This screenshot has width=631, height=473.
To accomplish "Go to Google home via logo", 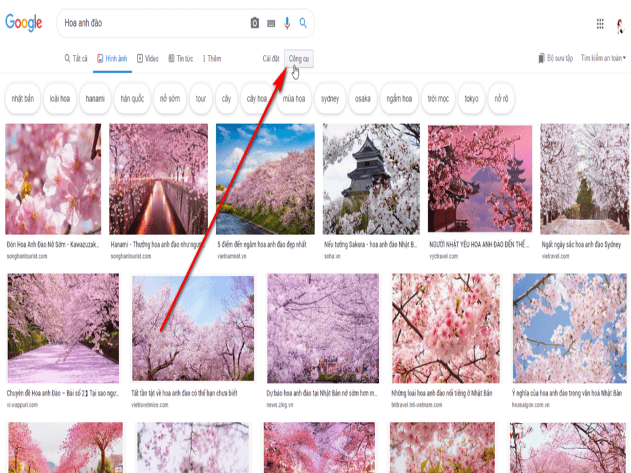I will 24,23.
